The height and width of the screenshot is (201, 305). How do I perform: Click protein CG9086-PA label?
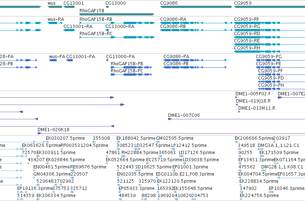click(x=176, y=57)
